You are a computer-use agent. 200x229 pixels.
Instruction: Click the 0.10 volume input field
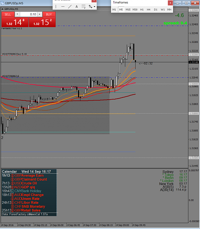click(29, 14)
